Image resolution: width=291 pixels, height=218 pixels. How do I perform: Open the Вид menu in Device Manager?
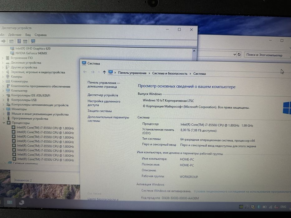click(x=28, y=35)
